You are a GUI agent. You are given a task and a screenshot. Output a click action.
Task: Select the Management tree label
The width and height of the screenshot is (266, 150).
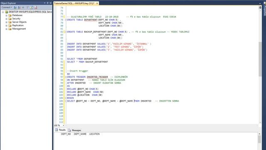(19, 29)
